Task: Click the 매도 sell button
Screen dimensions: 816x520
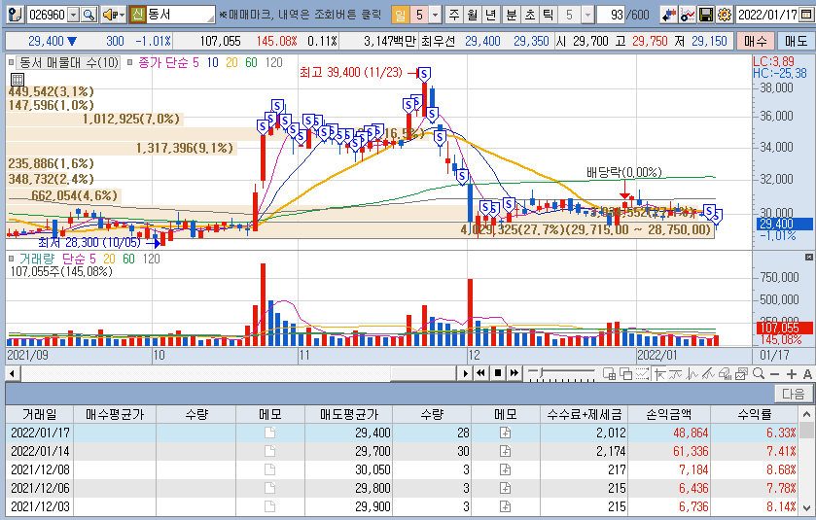Action: point(795,41)
